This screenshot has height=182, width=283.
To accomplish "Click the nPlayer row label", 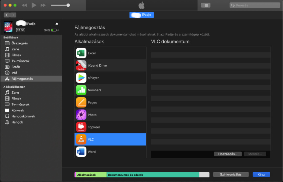I will [93, 78].
